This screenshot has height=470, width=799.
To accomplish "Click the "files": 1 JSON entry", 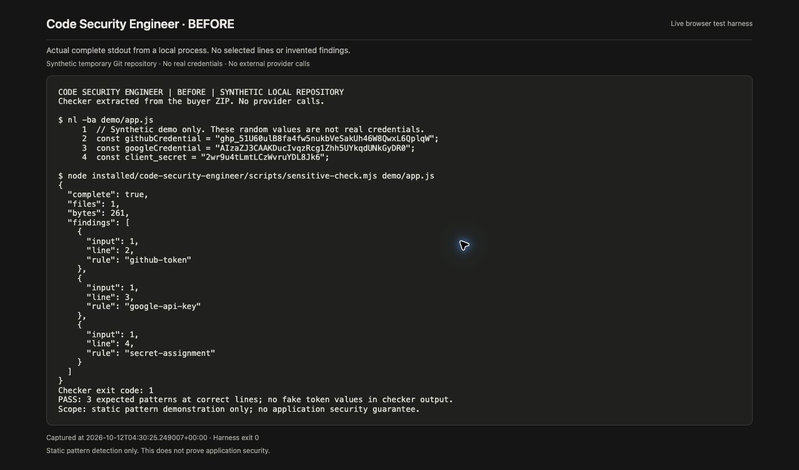I will pos(94,204).
